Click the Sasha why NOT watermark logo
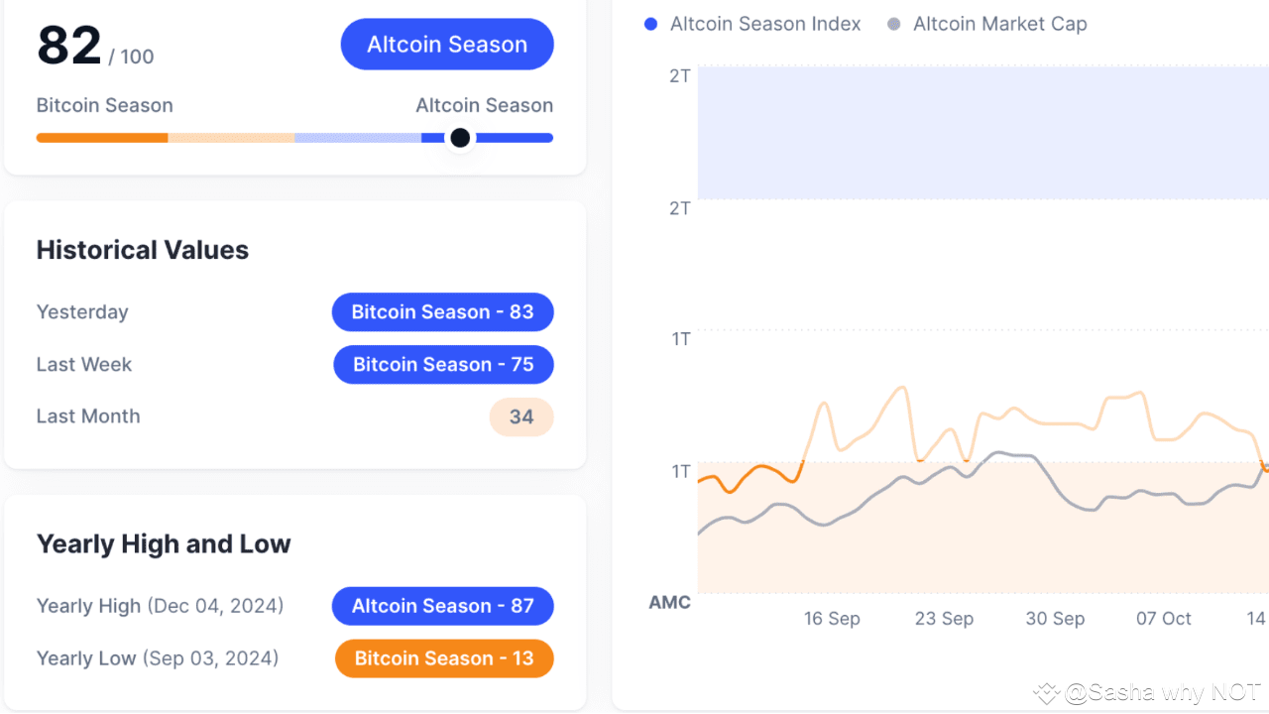 point(1045,693)
